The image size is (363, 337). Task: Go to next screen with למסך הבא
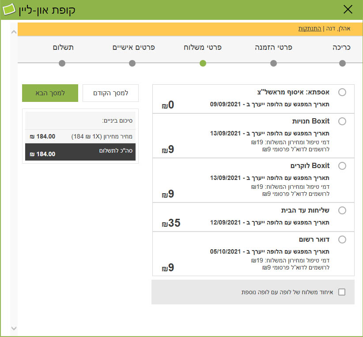[x=50, y=93]
